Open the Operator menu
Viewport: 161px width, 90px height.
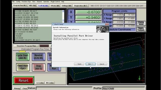[x=46, y=2]
